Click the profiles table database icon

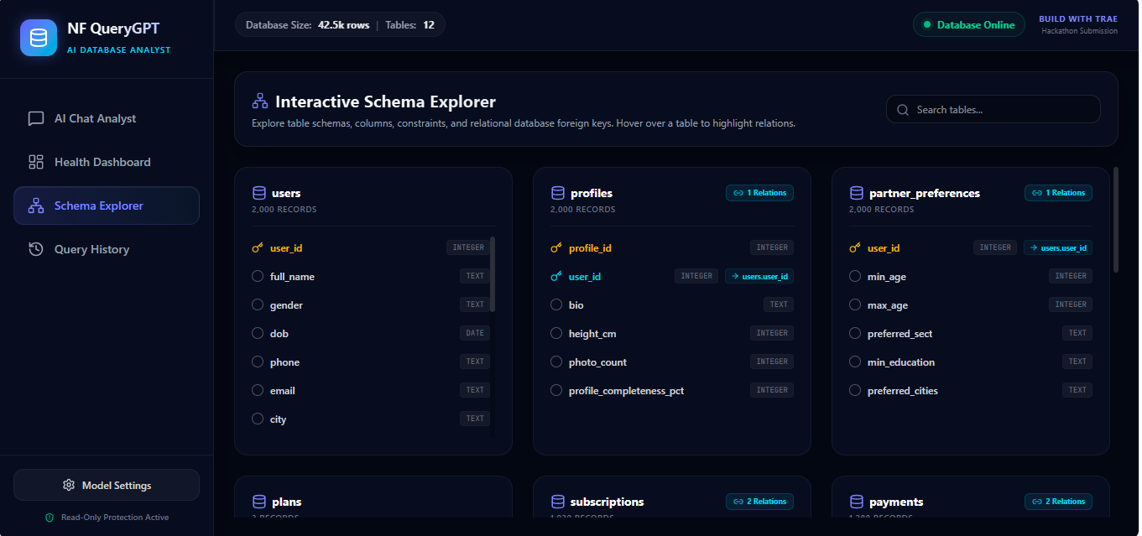point(558,193)
